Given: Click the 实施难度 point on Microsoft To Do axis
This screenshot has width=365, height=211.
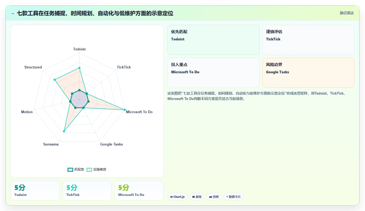Looking at the screenshot, I should pos(125,110).
